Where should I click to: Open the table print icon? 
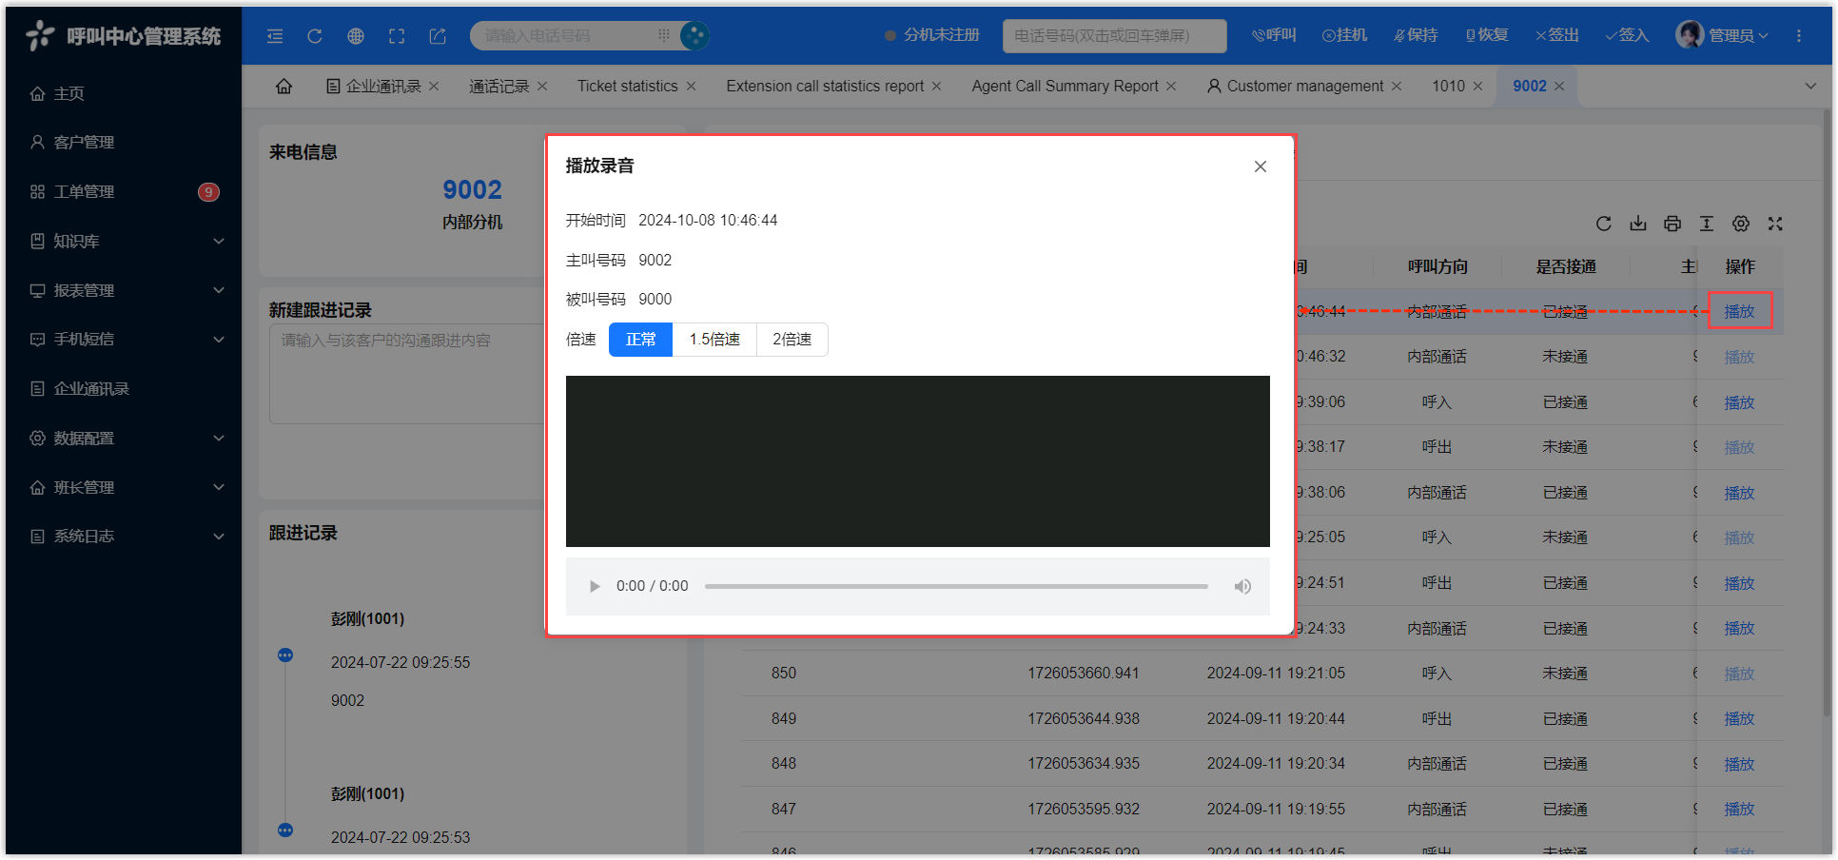coord(1672,224)
